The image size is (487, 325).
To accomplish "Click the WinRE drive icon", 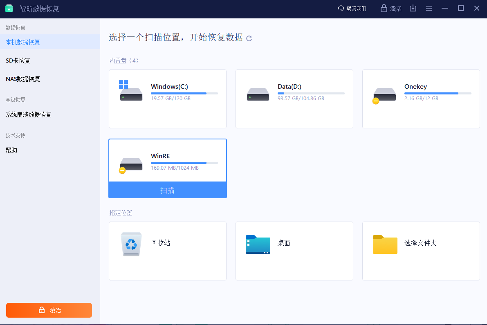I will click(131, 165).
